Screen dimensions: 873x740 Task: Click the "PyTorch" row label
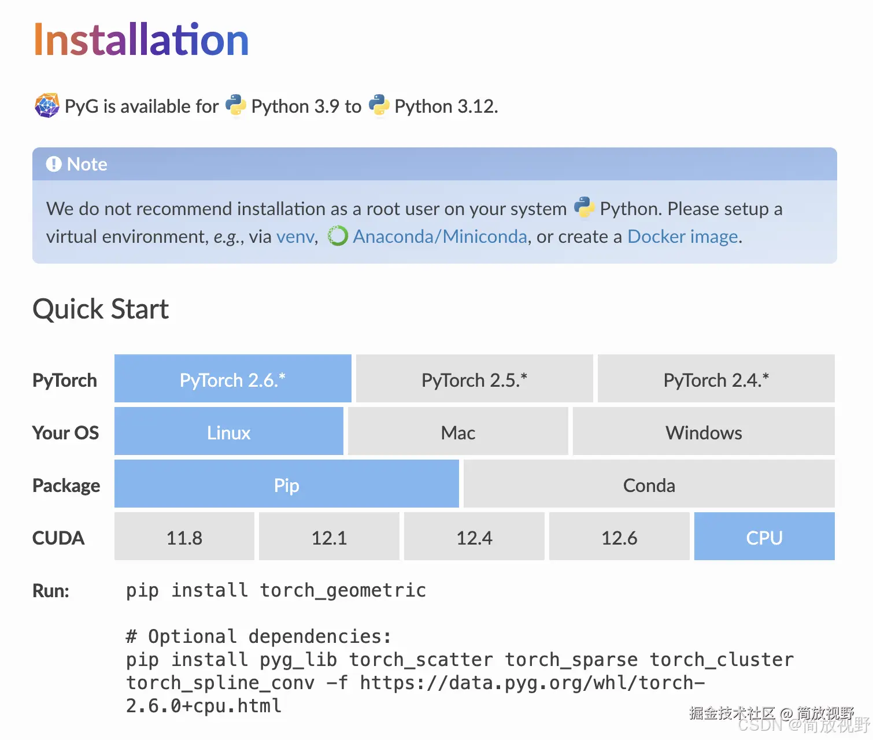point(65,380)
